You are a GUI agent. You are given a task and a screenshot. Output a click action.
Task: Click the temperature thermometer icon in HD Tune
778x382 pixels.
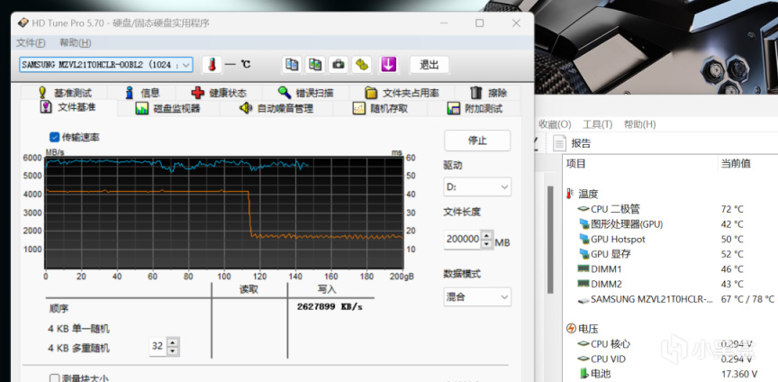pos(212,65)
